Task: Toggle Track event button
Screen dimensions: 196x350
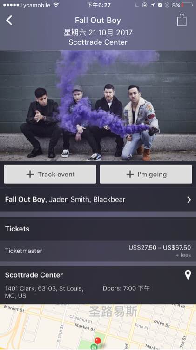Action: point(50,175)
